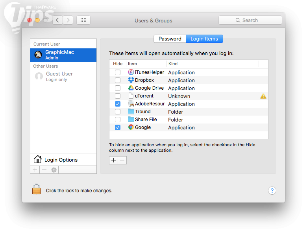Select the Dropbox item name
307x234 pixels.
pyautogui.click(x=144, y=80)
